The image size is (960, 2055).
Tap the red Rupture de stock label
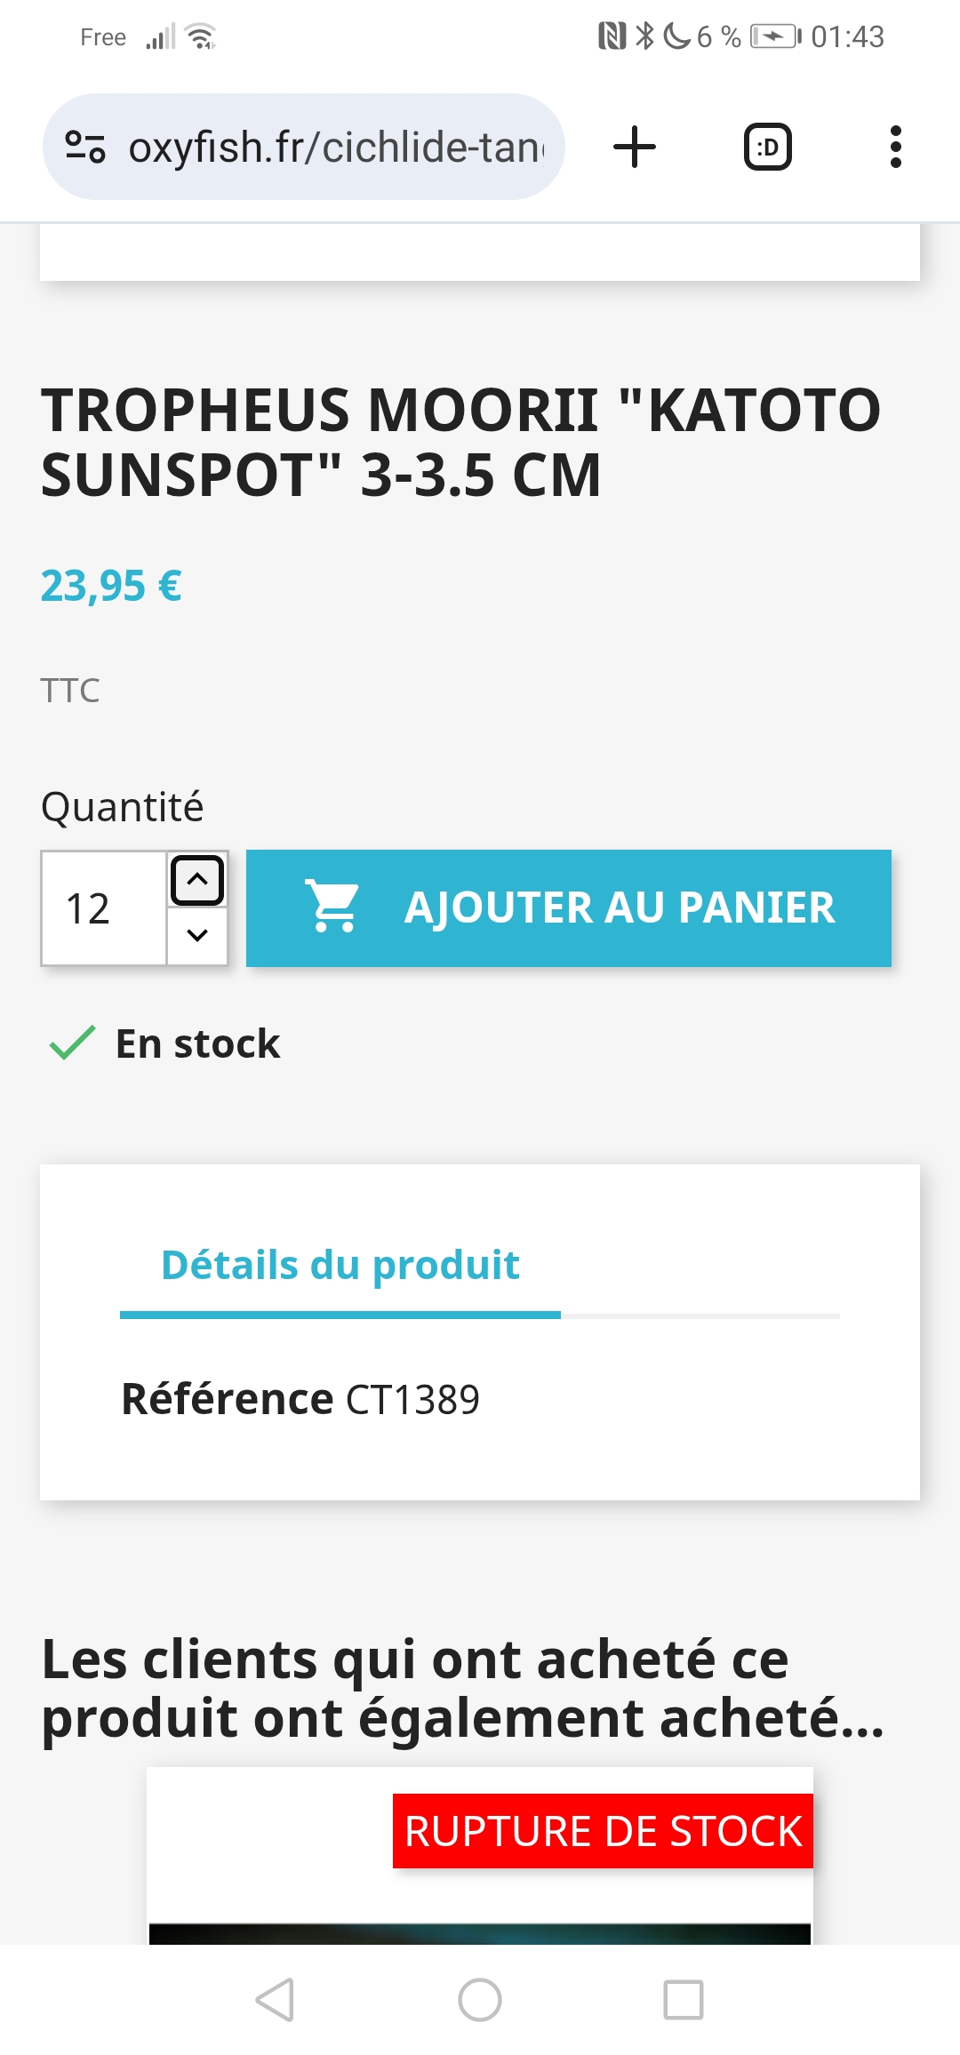click(x=603, y=1831)
